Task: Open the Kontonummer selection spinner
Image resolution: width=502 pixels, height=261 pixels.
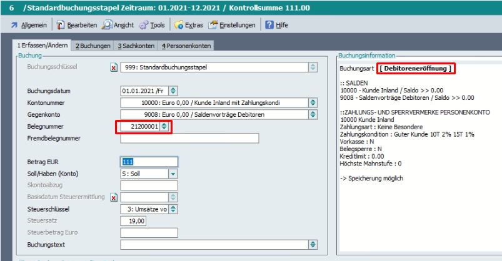Action: pos(313,102)
